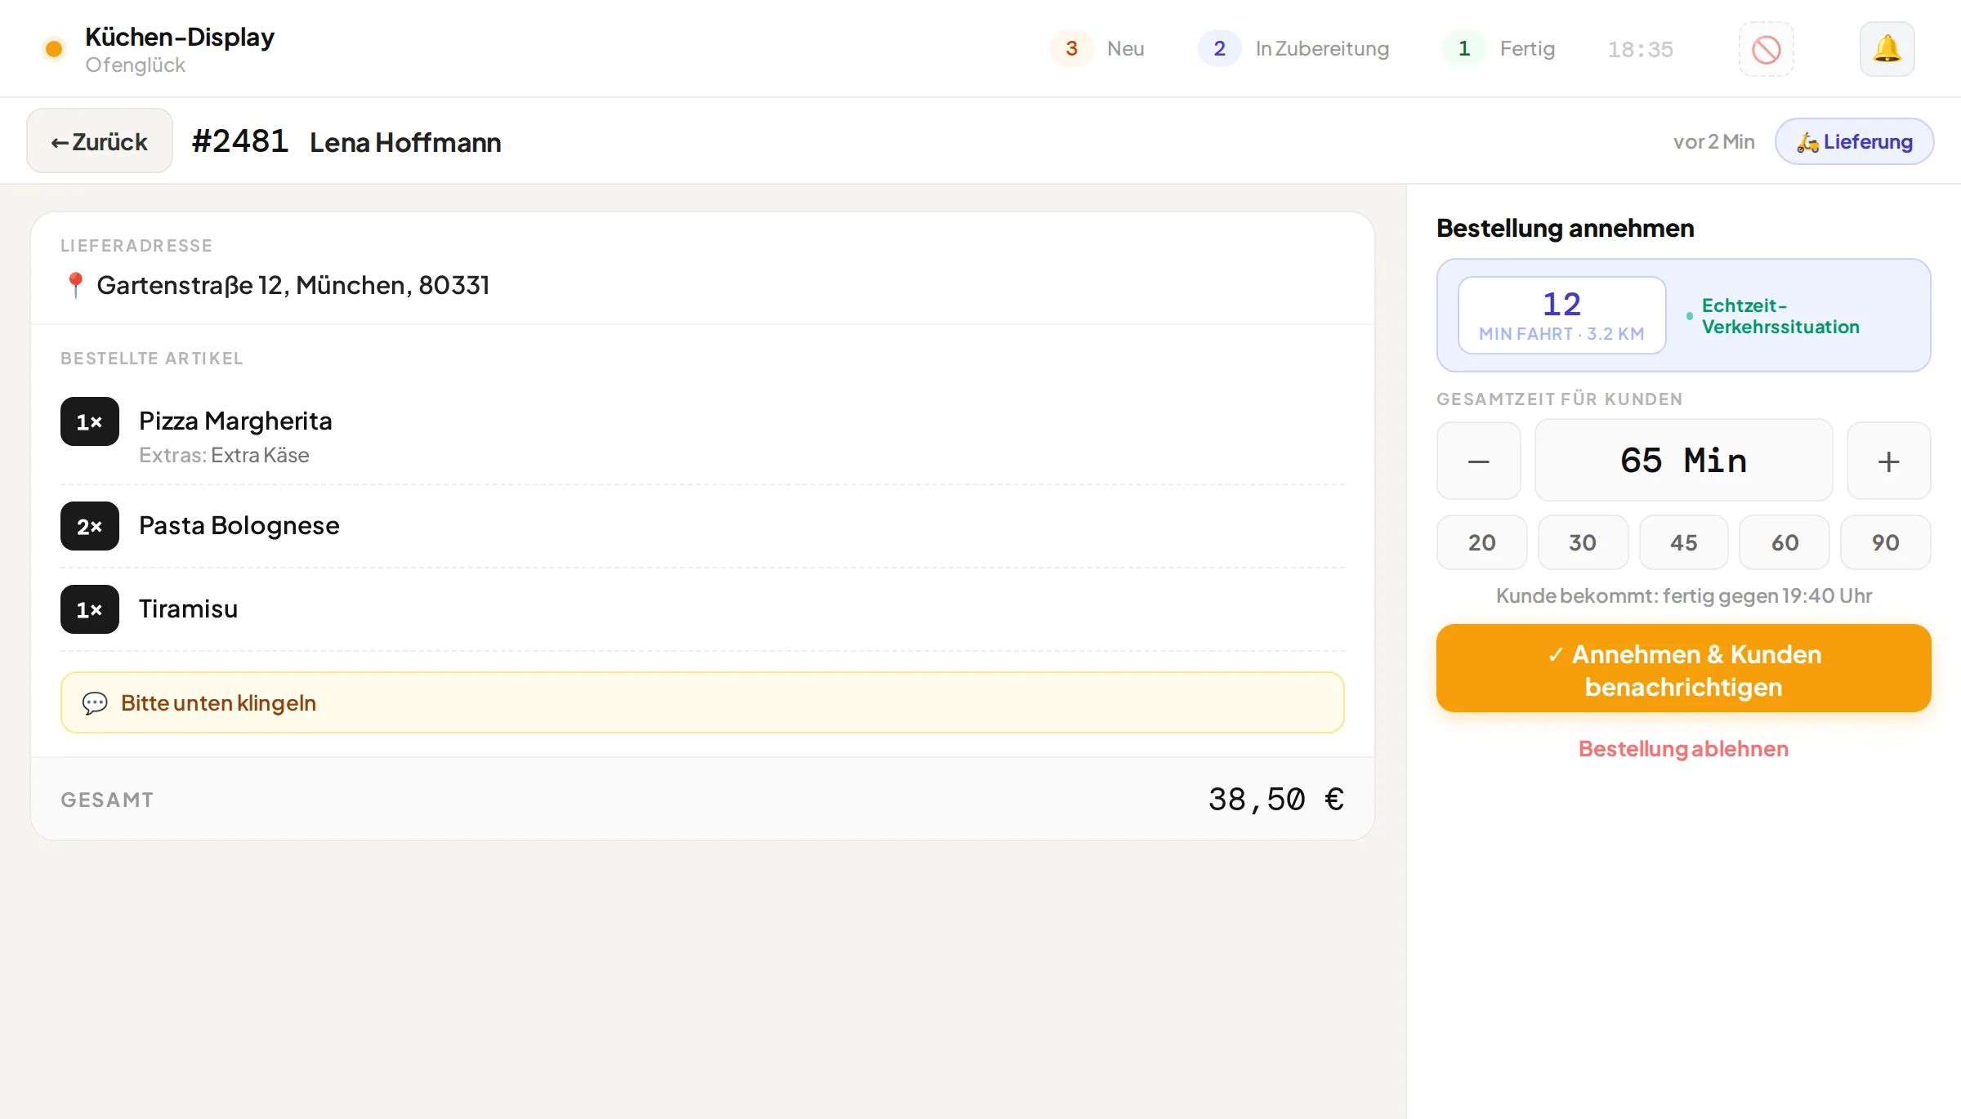Select the Pasta Bolognese item row
The width and height of the screenshot is (1961, 1119).
[x=703, y=526]
